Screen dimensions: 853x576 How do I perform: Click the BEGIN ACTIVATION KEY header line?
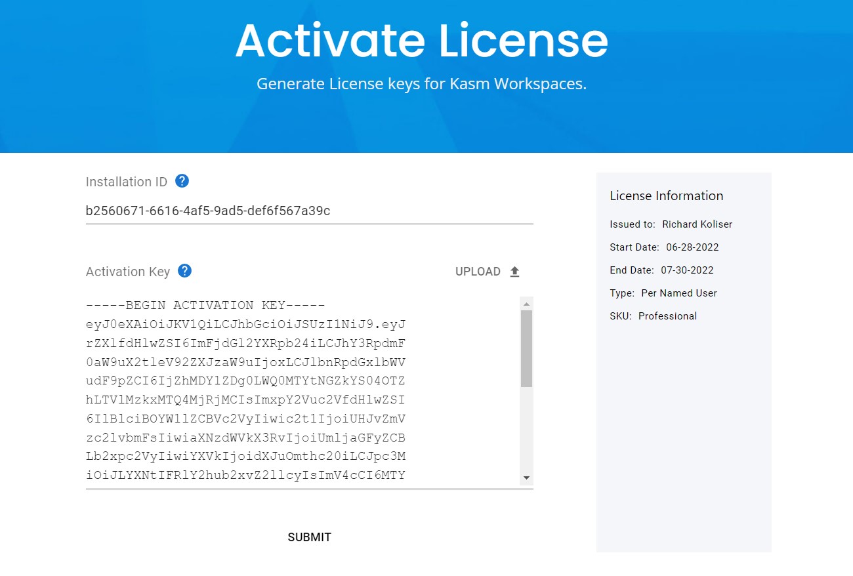pyautogui.click(x=205, y=306)
